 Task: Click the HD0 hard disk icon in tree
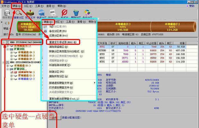coord(7,42)
